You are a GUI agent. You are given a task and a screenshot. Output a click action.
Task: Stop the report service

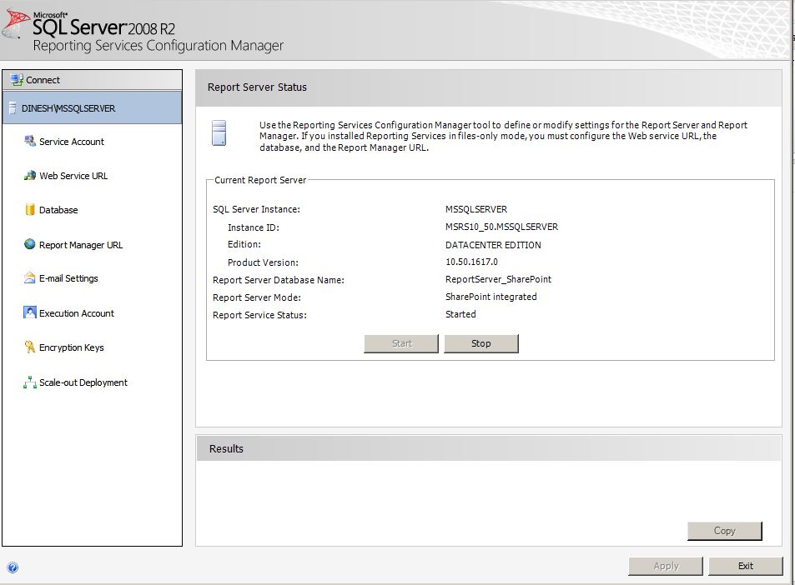pos(481,343)
